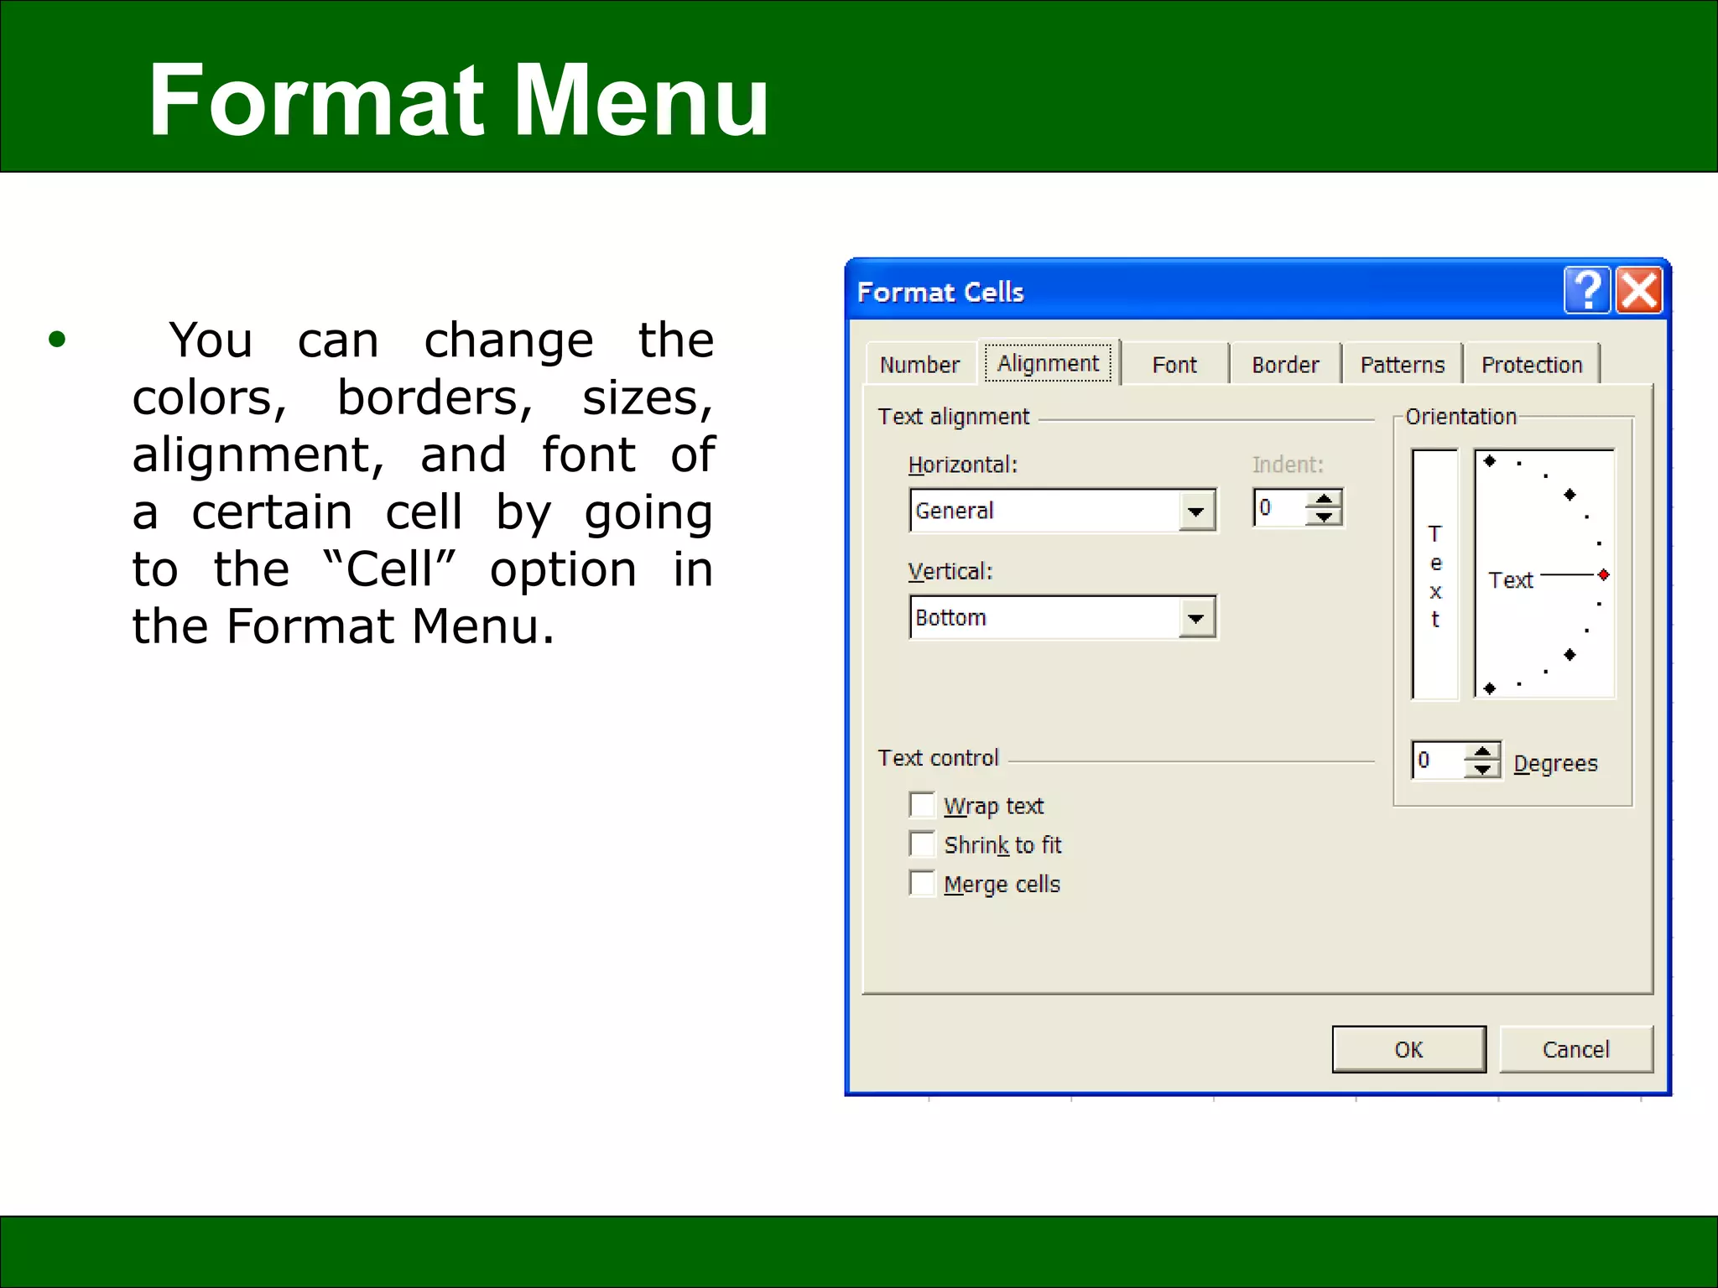Decrease Degrees with the down spinner arrow
This screenshot has height=1288, width=1718.
(1482, 770)
